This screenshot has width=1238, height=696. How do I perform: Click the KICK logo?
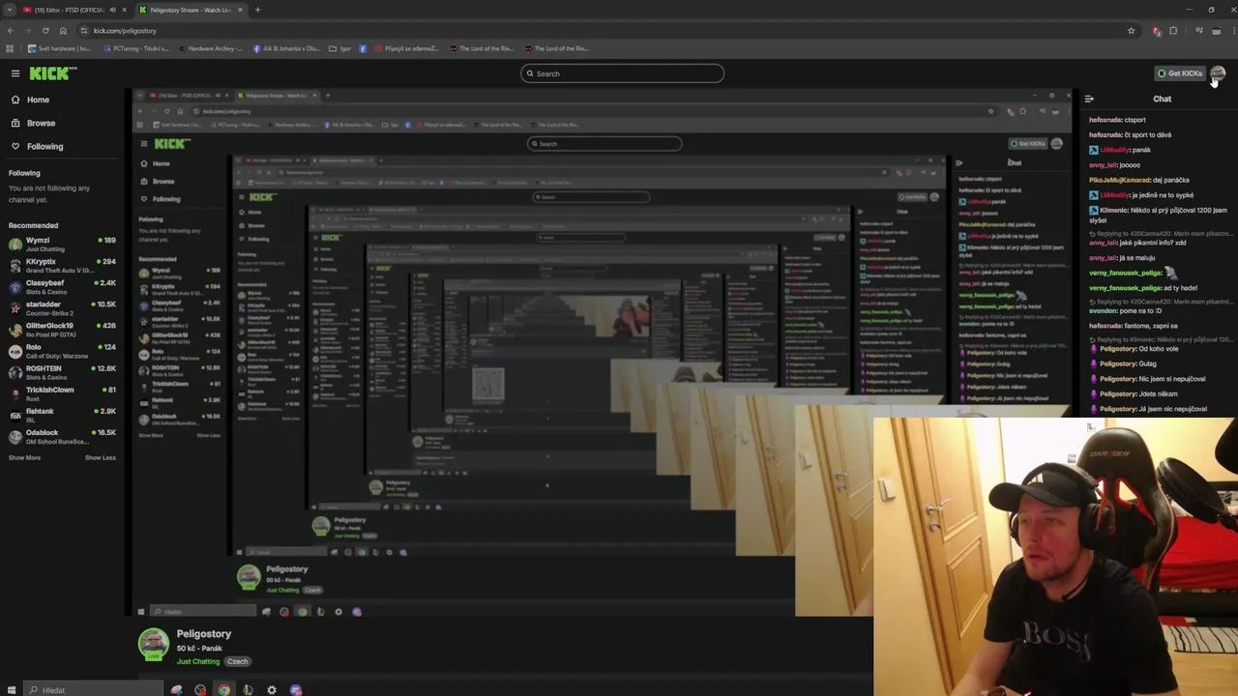click(x=52, y=73)
